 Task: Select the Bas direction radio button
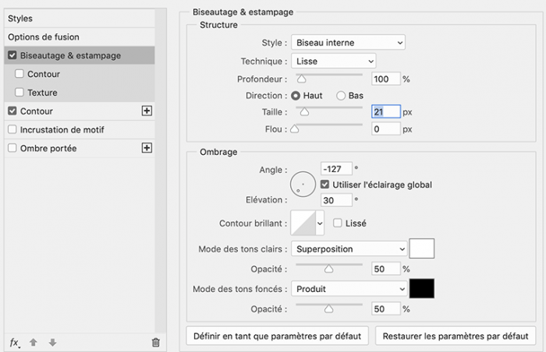pyautogui.click(x=341, y=95)
